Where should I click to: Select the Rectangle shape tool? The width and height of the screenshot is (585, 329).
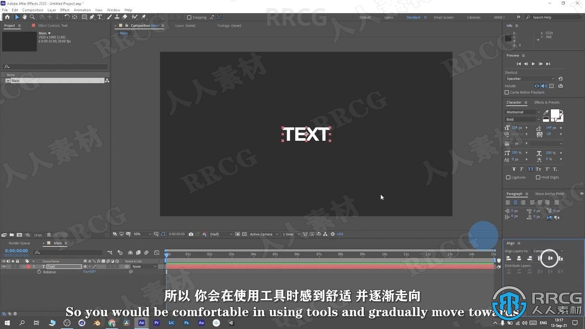click(84, 17)
